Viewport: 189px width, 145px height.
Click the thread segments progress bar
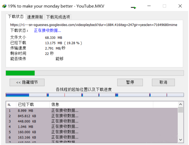click(x=95, y=95)
